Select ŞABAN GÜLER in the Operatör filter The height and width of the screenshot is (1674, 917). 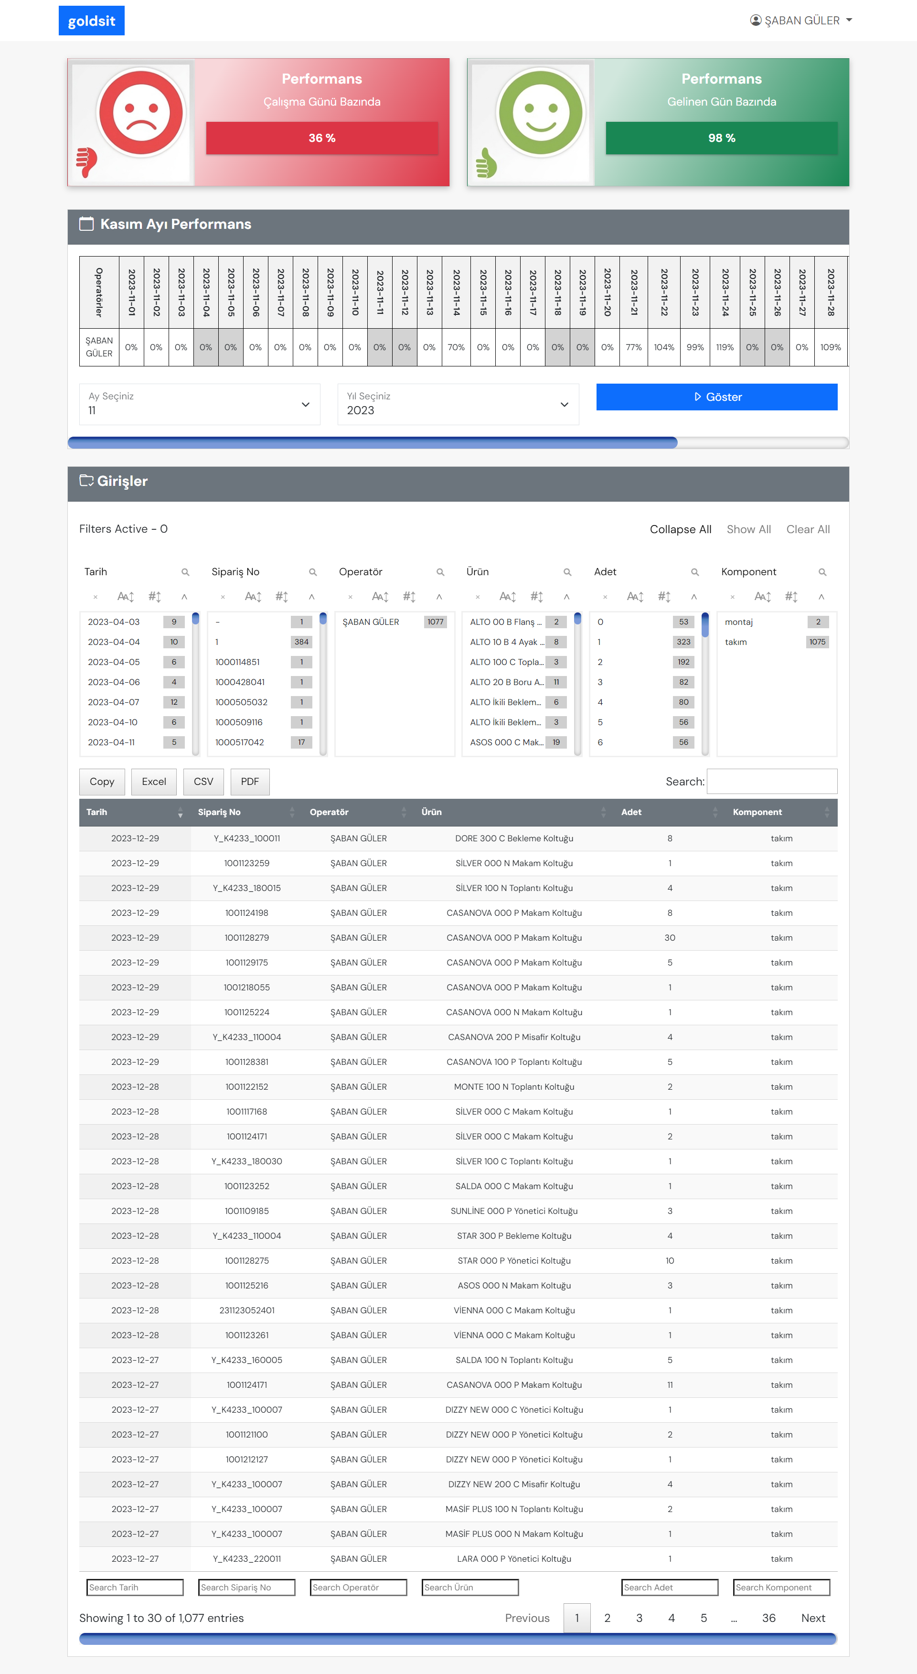pyautogui.click(x=377, y=622)
